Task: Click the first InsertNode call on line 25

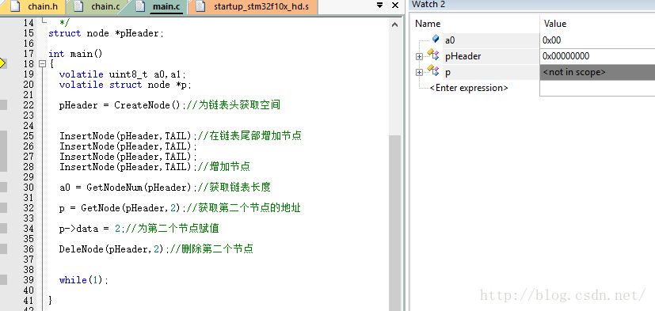Action: click(x=128, y=136)
